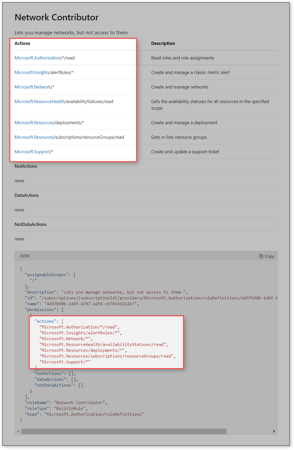Screen dimensions: 294x450
Task: Click 'Create and manage networks' description
Action: pyautogui.click(x=180, y=87)
